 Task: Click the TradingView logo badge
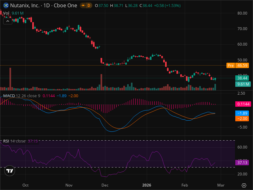pyautogui.click(x=10, y=171)
